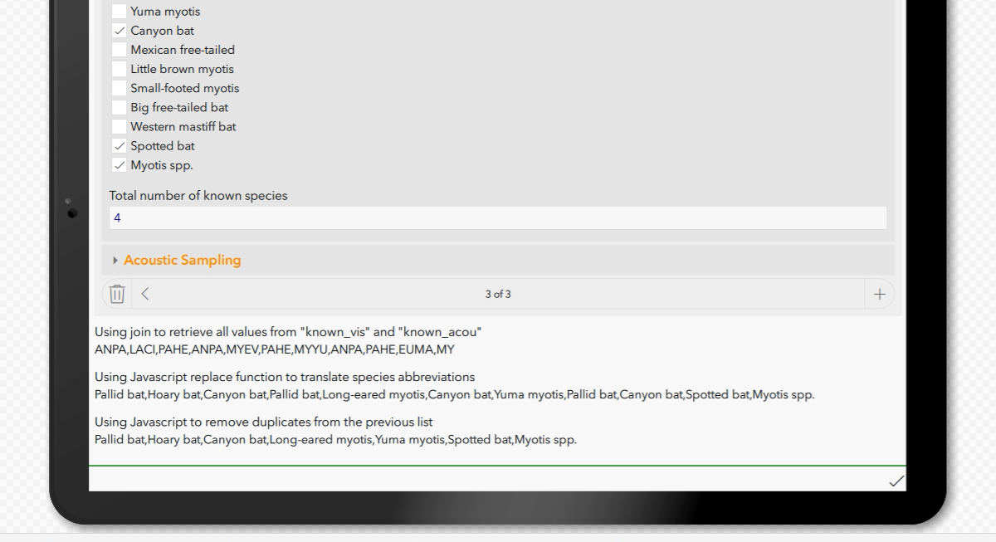Toggle off the Spotted bat selection
The width and height of the screenshot is (996, 542).
coord(119,145)
